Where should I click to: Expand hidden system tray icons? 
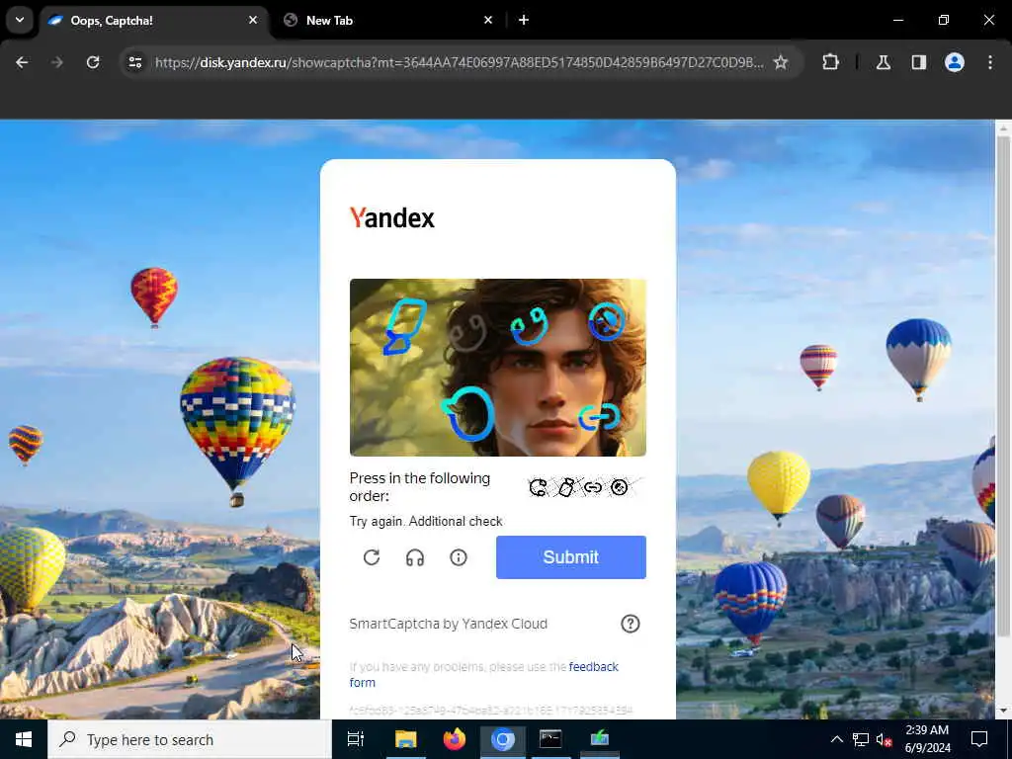836,739
